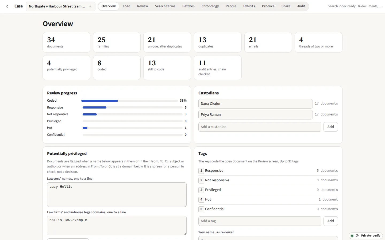Click the Search index ready status text
Image resolution: width=385 pixels, height=240 pixels.
pyautogui.click(x=355, y=6)
